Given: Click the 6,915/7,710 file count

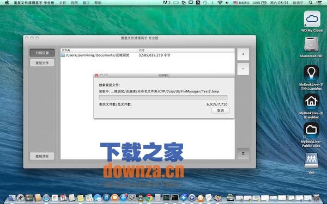Looking at the screenshot, I should (217, 104).
